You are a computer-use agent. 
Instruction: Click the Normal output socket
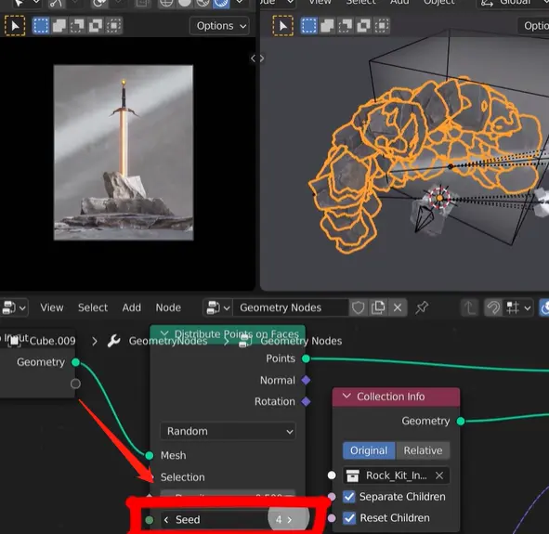(306, 381)
